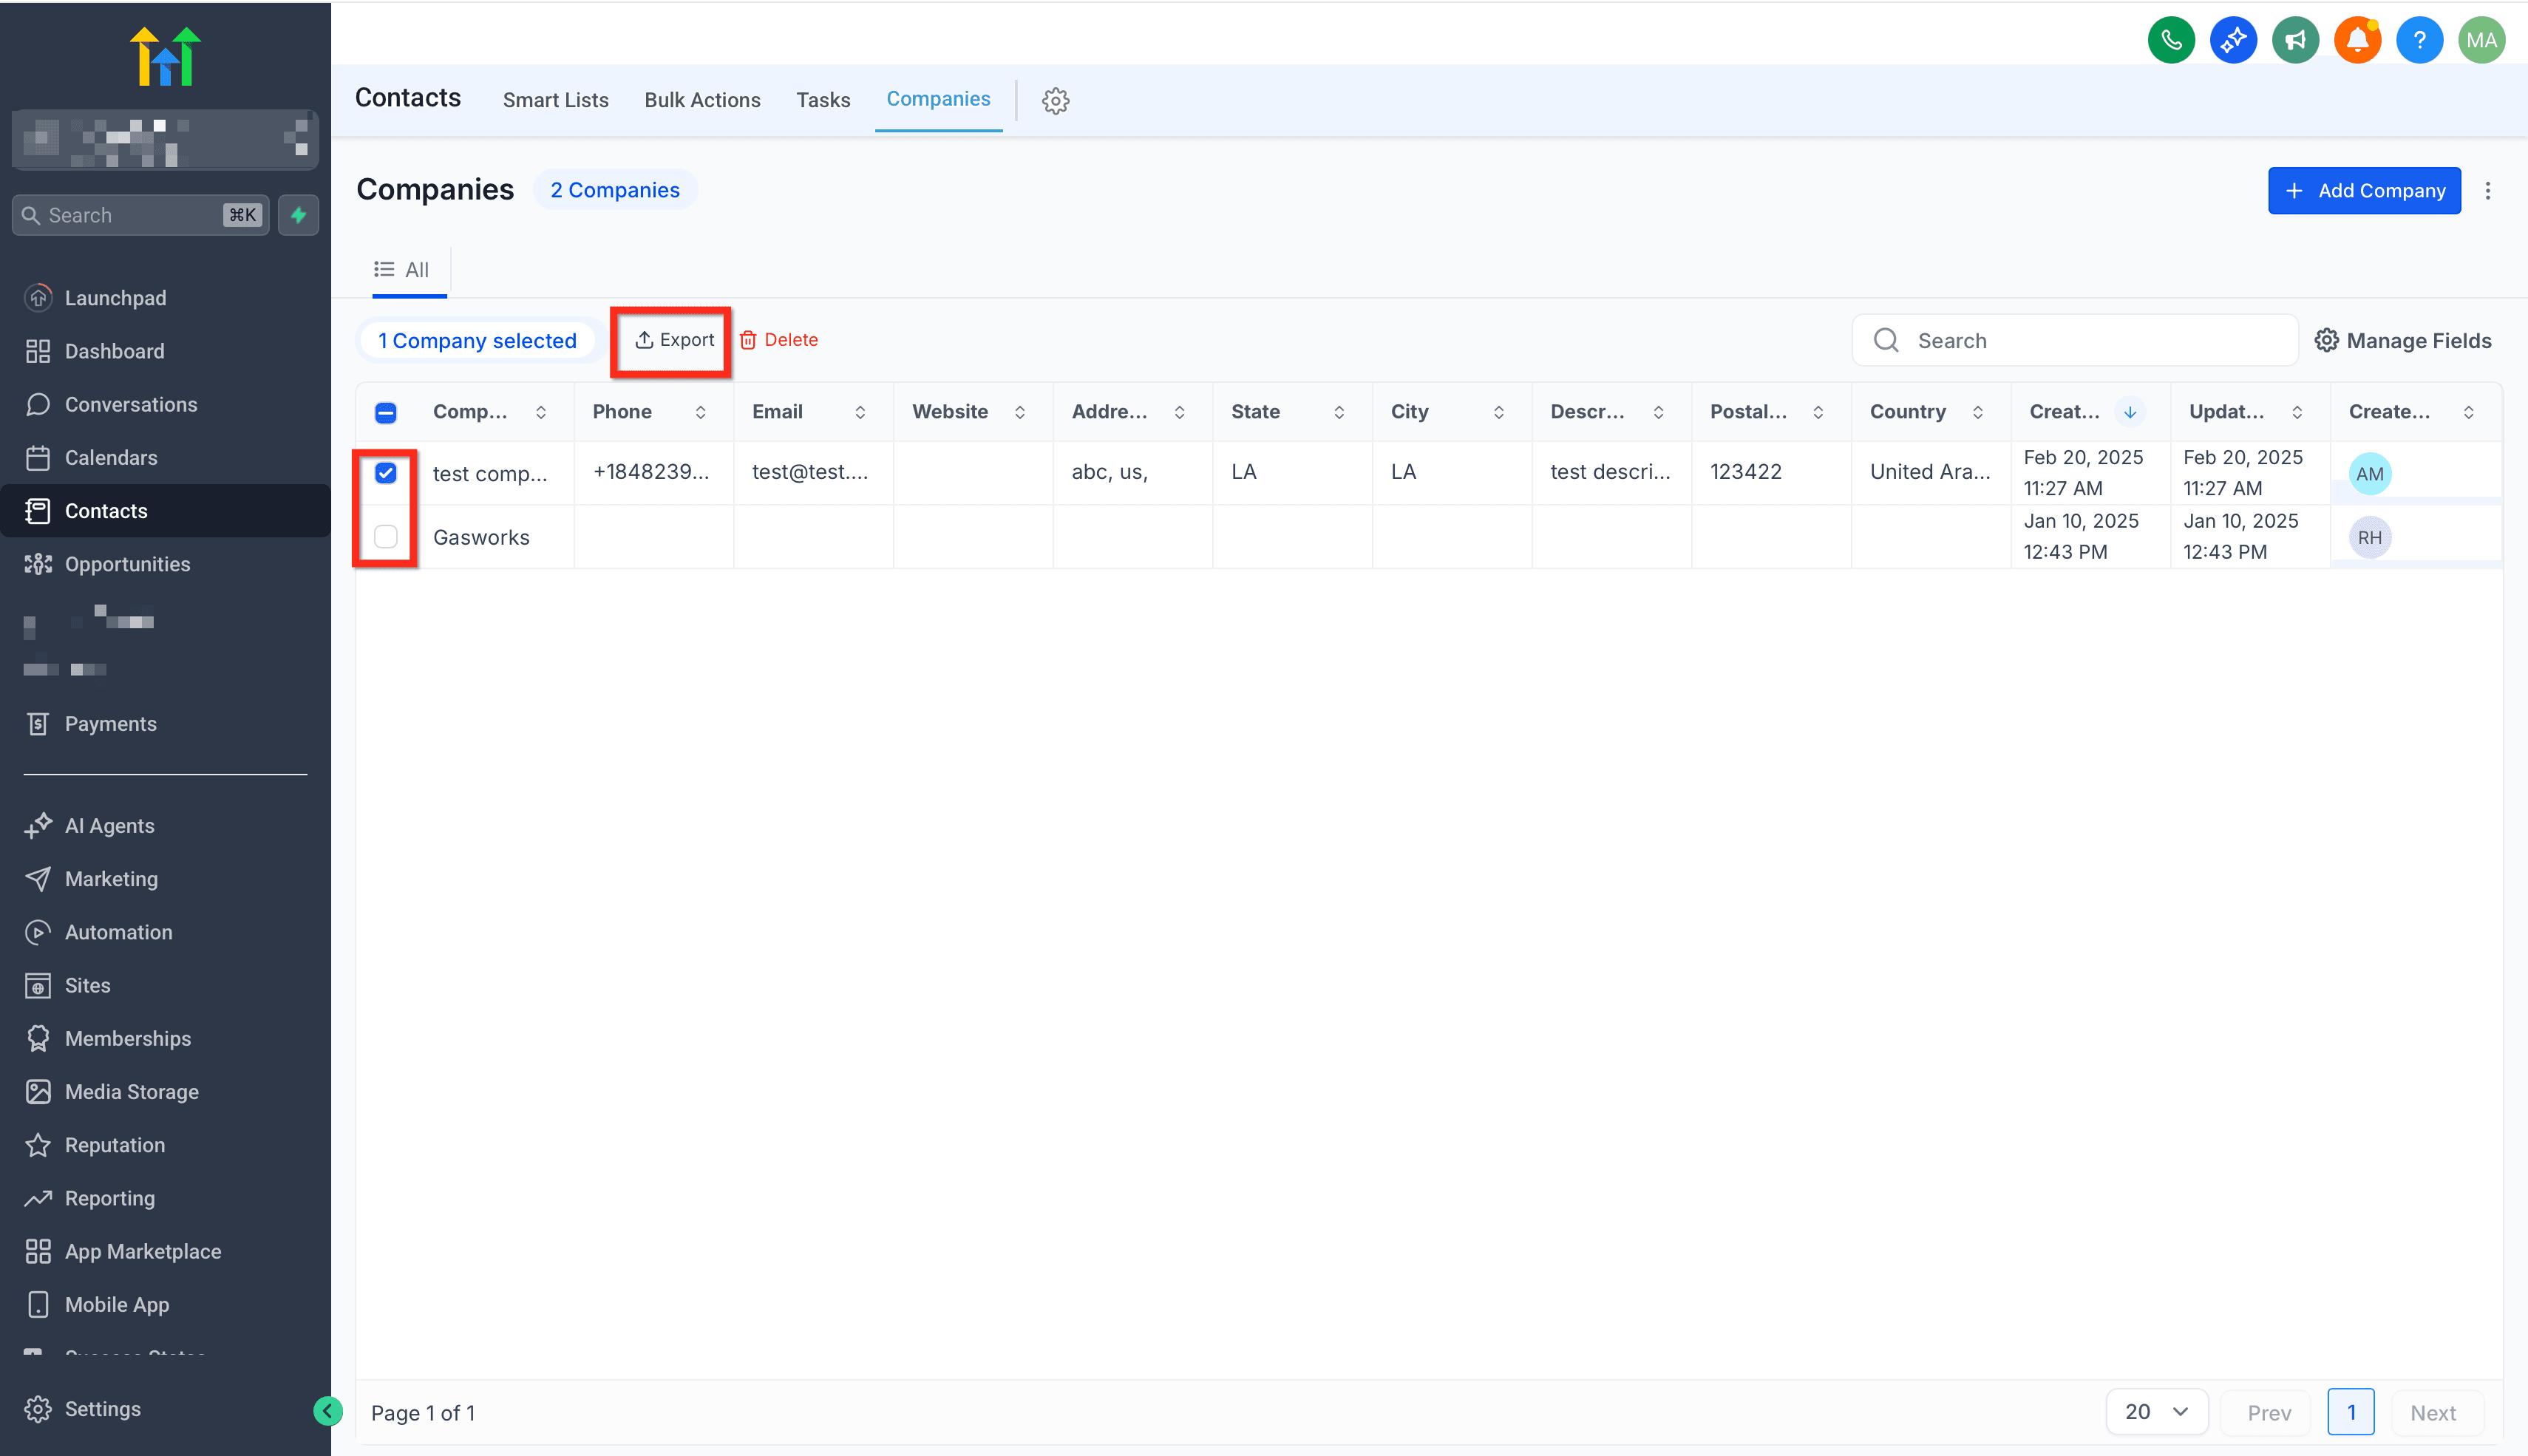Delete the selected company

(x=778, y=340)
